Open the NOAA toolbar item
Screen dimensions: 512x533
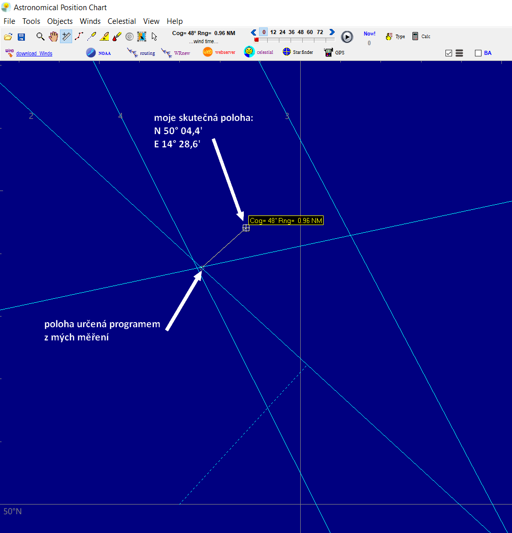coord(99,53)
